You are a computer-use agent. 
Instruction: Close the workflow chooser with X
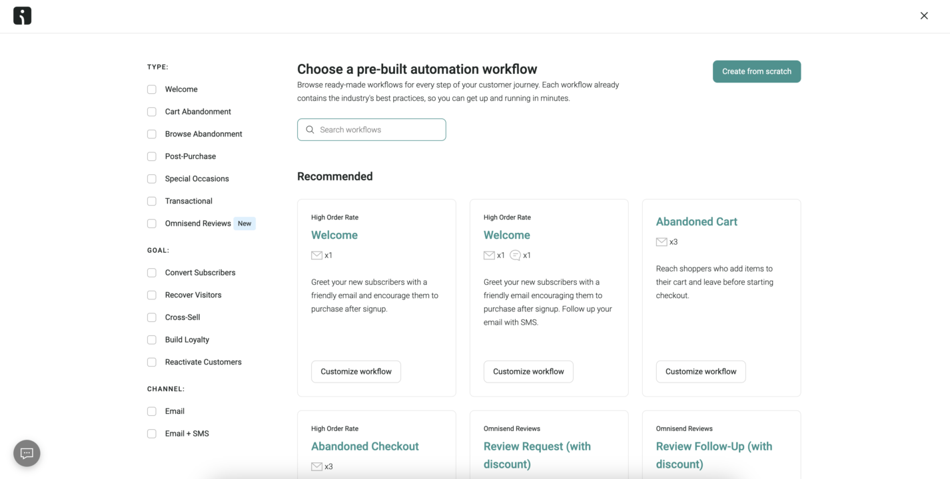tap(924, 16)
